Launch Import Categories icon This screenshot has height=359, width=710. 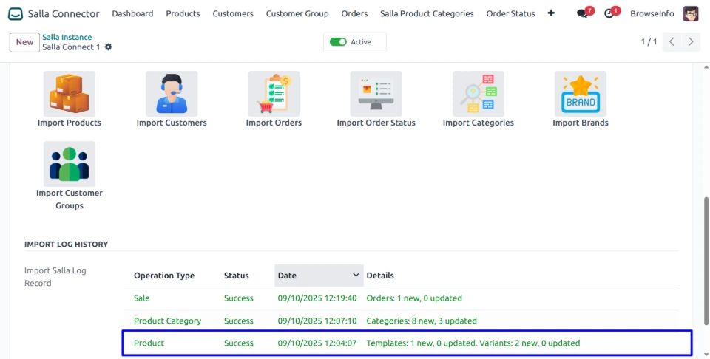(x=478, y=93)
